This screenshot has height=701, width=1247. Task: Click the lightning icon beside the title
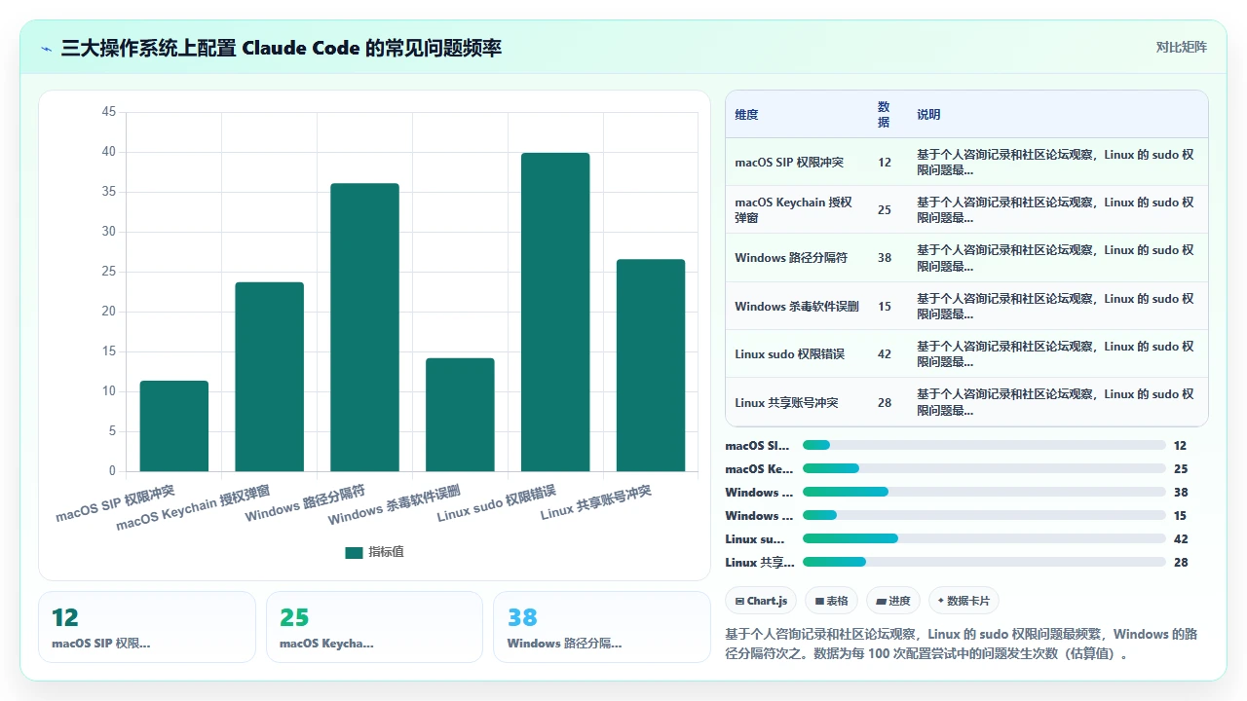point(47,48)
